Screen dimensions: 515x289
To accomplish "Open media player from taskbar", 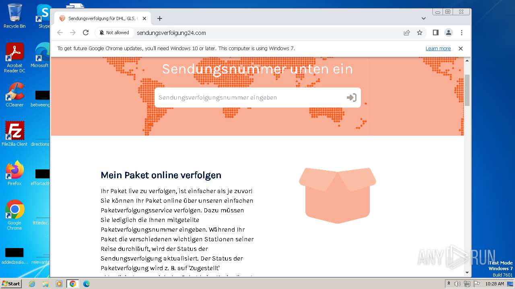I will 59,284.
